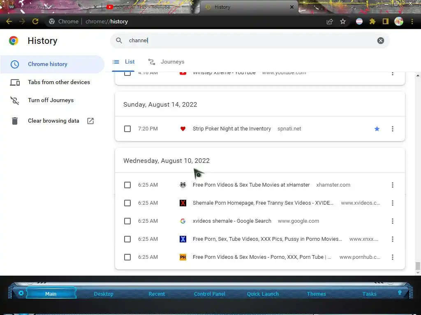Click the gear icon on the Winstep bar
Image resolution: width=421 pixels, height=315 pixels.
click(x=21, y=293)
